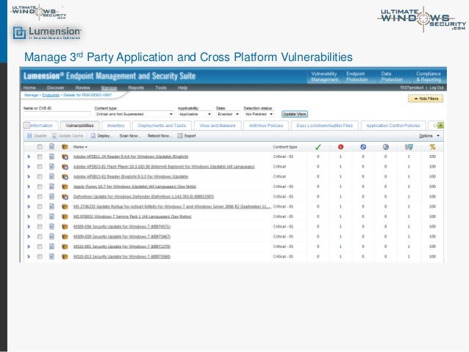Click the document icon for MS10-013 row
Screen dimensions: 469x352
click(51, 256)
